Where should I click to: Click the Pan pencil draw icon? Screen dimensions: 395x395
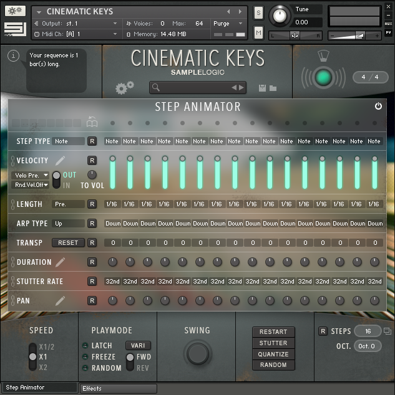(60, 300)
